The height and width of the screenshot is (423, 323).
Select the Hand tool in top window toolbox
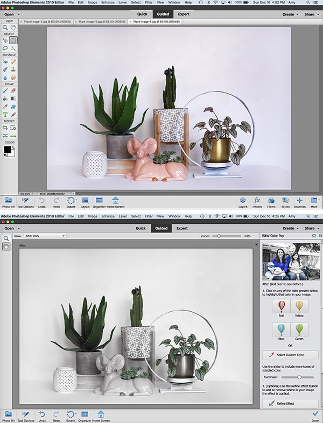[x=13, y=27]
